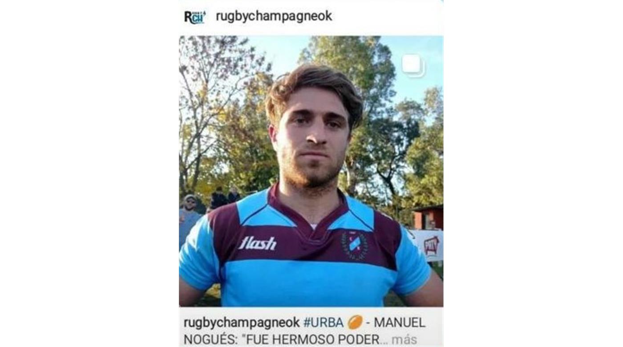Click the club crest on the jersey

click(355, 245)
